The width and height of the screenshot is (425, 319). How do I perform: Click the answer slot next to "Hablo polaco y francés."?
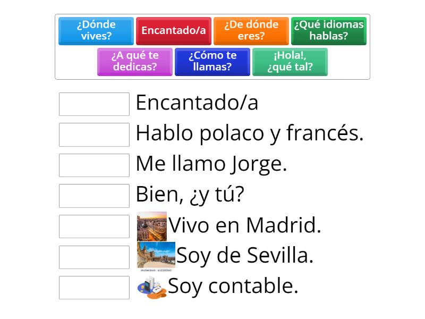tap(94, 135)
